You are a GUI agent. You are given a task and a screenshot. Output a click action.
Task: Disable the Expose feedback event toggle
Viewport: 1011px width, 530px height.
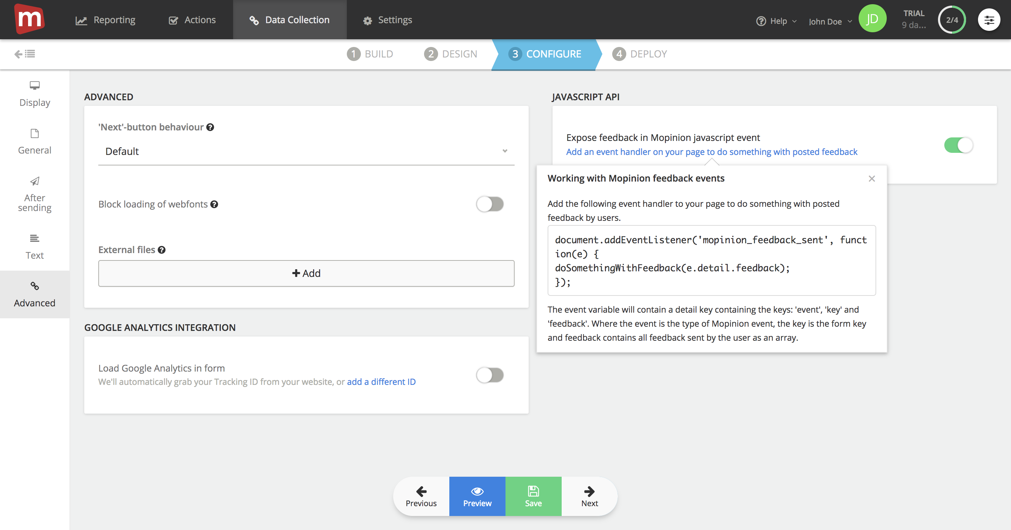[958, 145]
